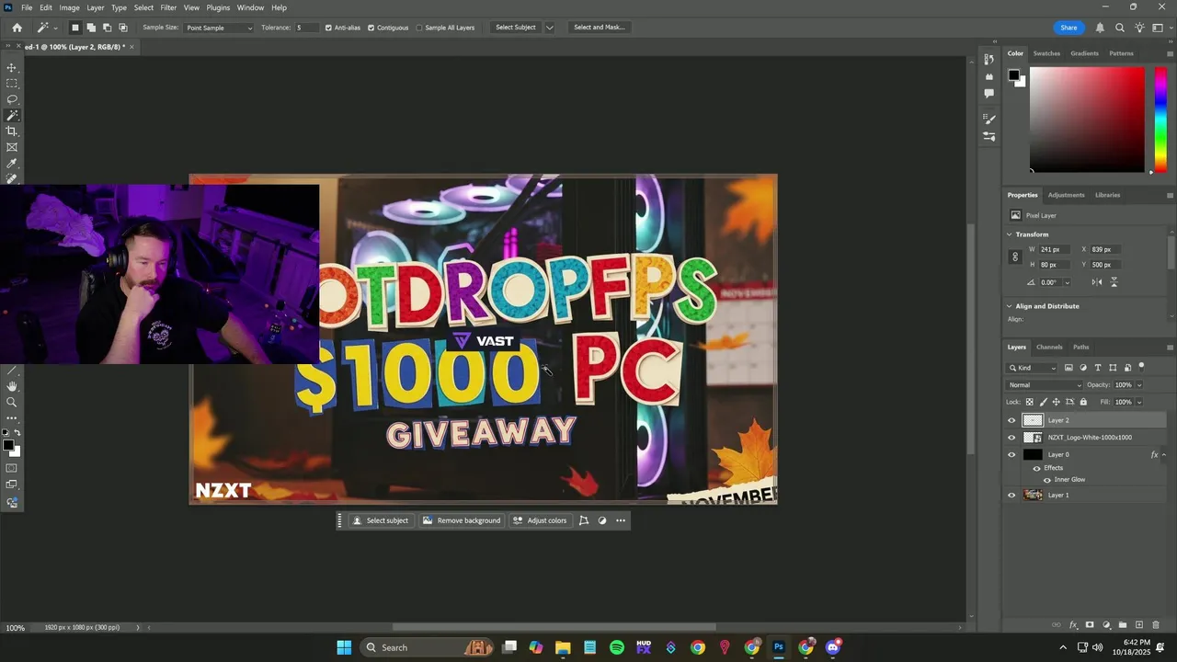The image size is (1177, 662).
Task: Enable Sample All Layers checkbox
Action: pyautogui.click(x=419, y=28)
